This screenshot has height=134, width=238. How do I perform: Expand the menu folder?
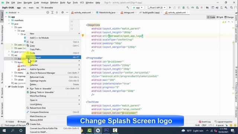pos(12,73)
